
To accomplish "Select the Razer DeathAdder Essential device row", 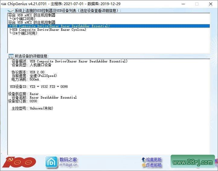I will point(109,26).
